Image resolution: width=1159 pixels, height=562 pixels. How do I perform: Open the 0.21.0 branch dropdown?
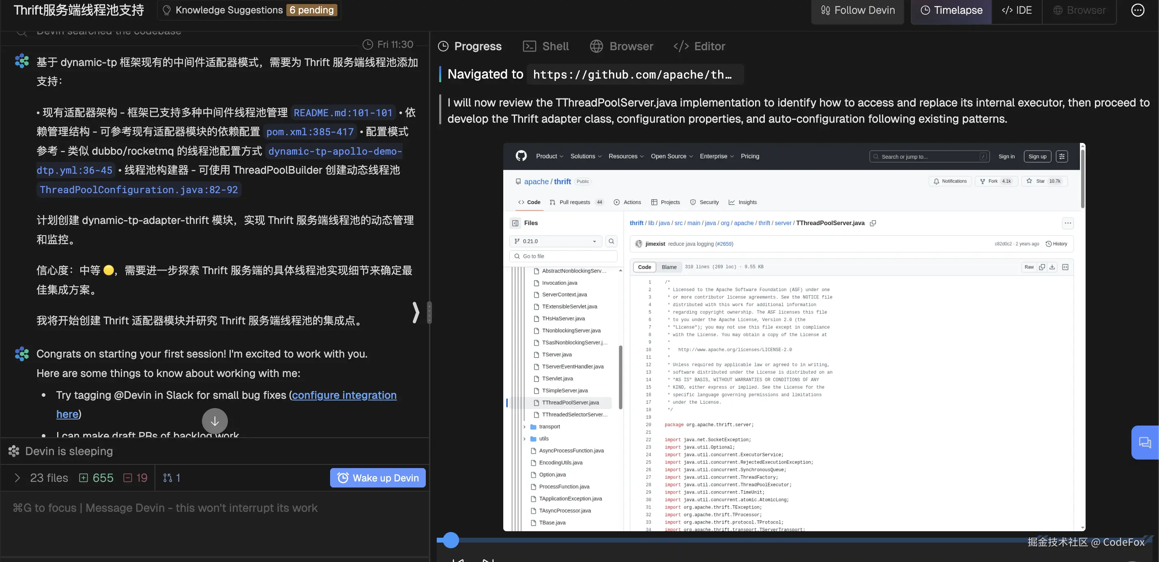point(556,241)
